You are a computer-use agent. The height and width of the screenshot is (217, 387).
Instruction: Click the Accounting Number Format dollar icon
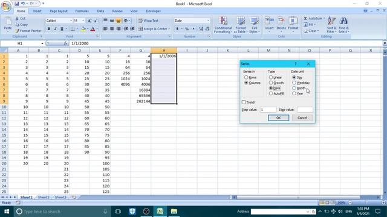177,29
